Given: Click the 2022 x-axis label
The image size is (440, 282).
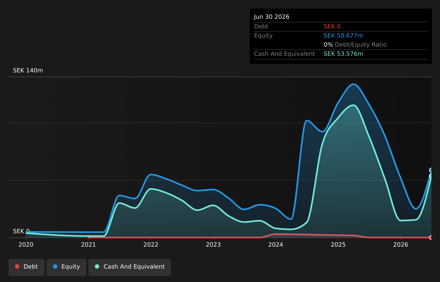Looking at the screenshot, I should [151, 244].
